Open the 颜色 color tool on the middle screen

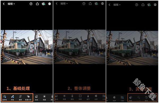72,97
